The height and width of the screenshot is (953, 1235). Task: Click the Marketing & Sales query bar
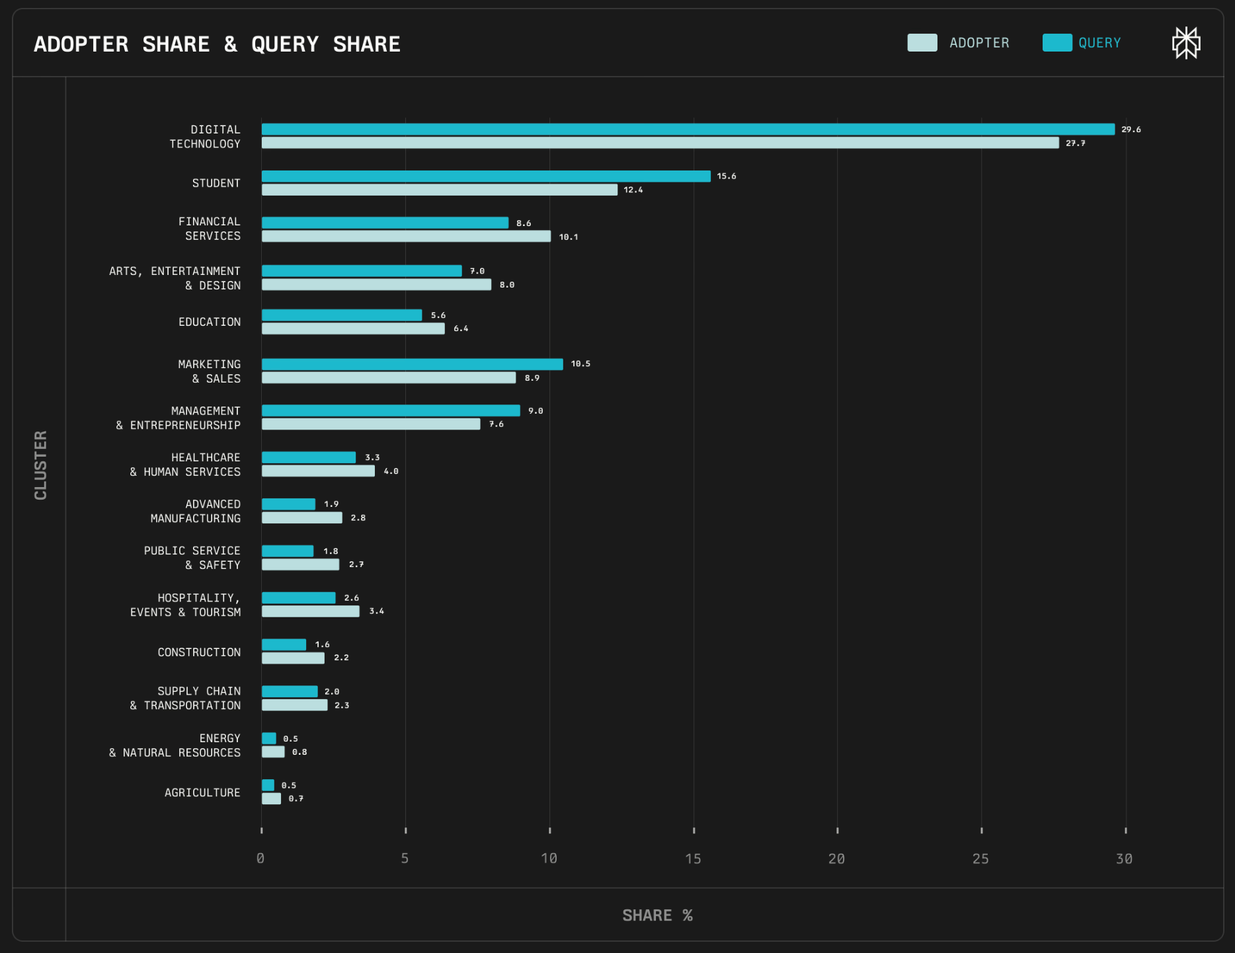coord(412,364)
